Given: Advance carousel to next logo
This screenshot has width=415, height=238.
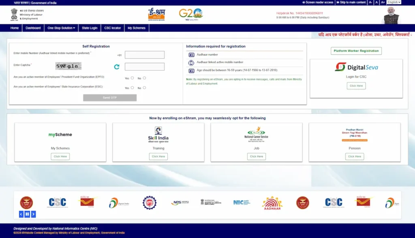Looking at the screenshot, I should point(33,214).
